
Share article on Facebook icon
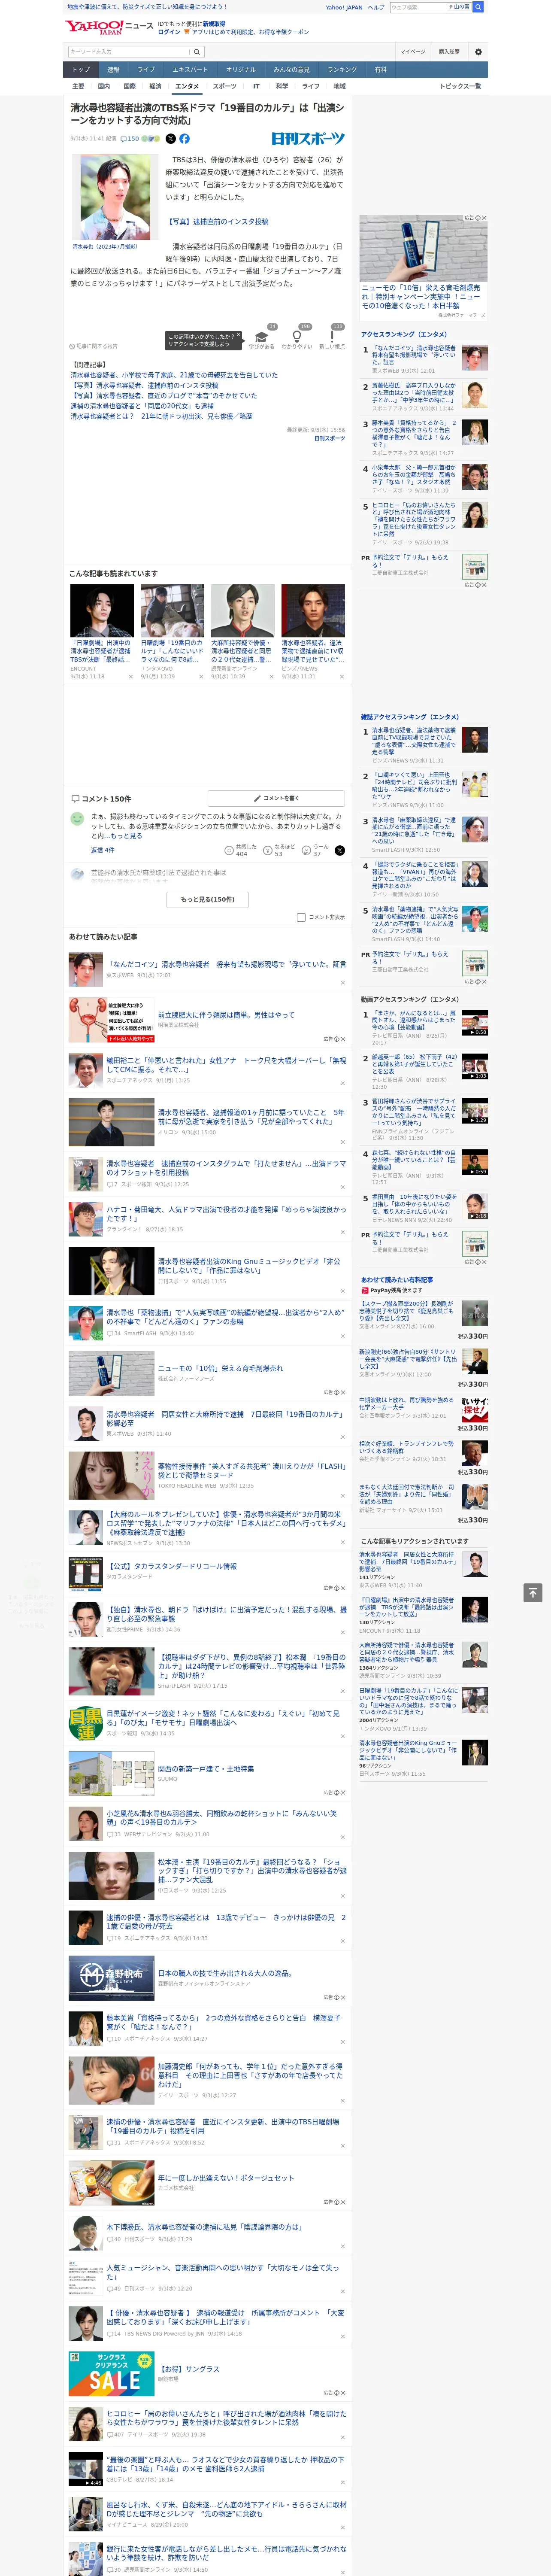pyautogui.click(x=184, y=139)
